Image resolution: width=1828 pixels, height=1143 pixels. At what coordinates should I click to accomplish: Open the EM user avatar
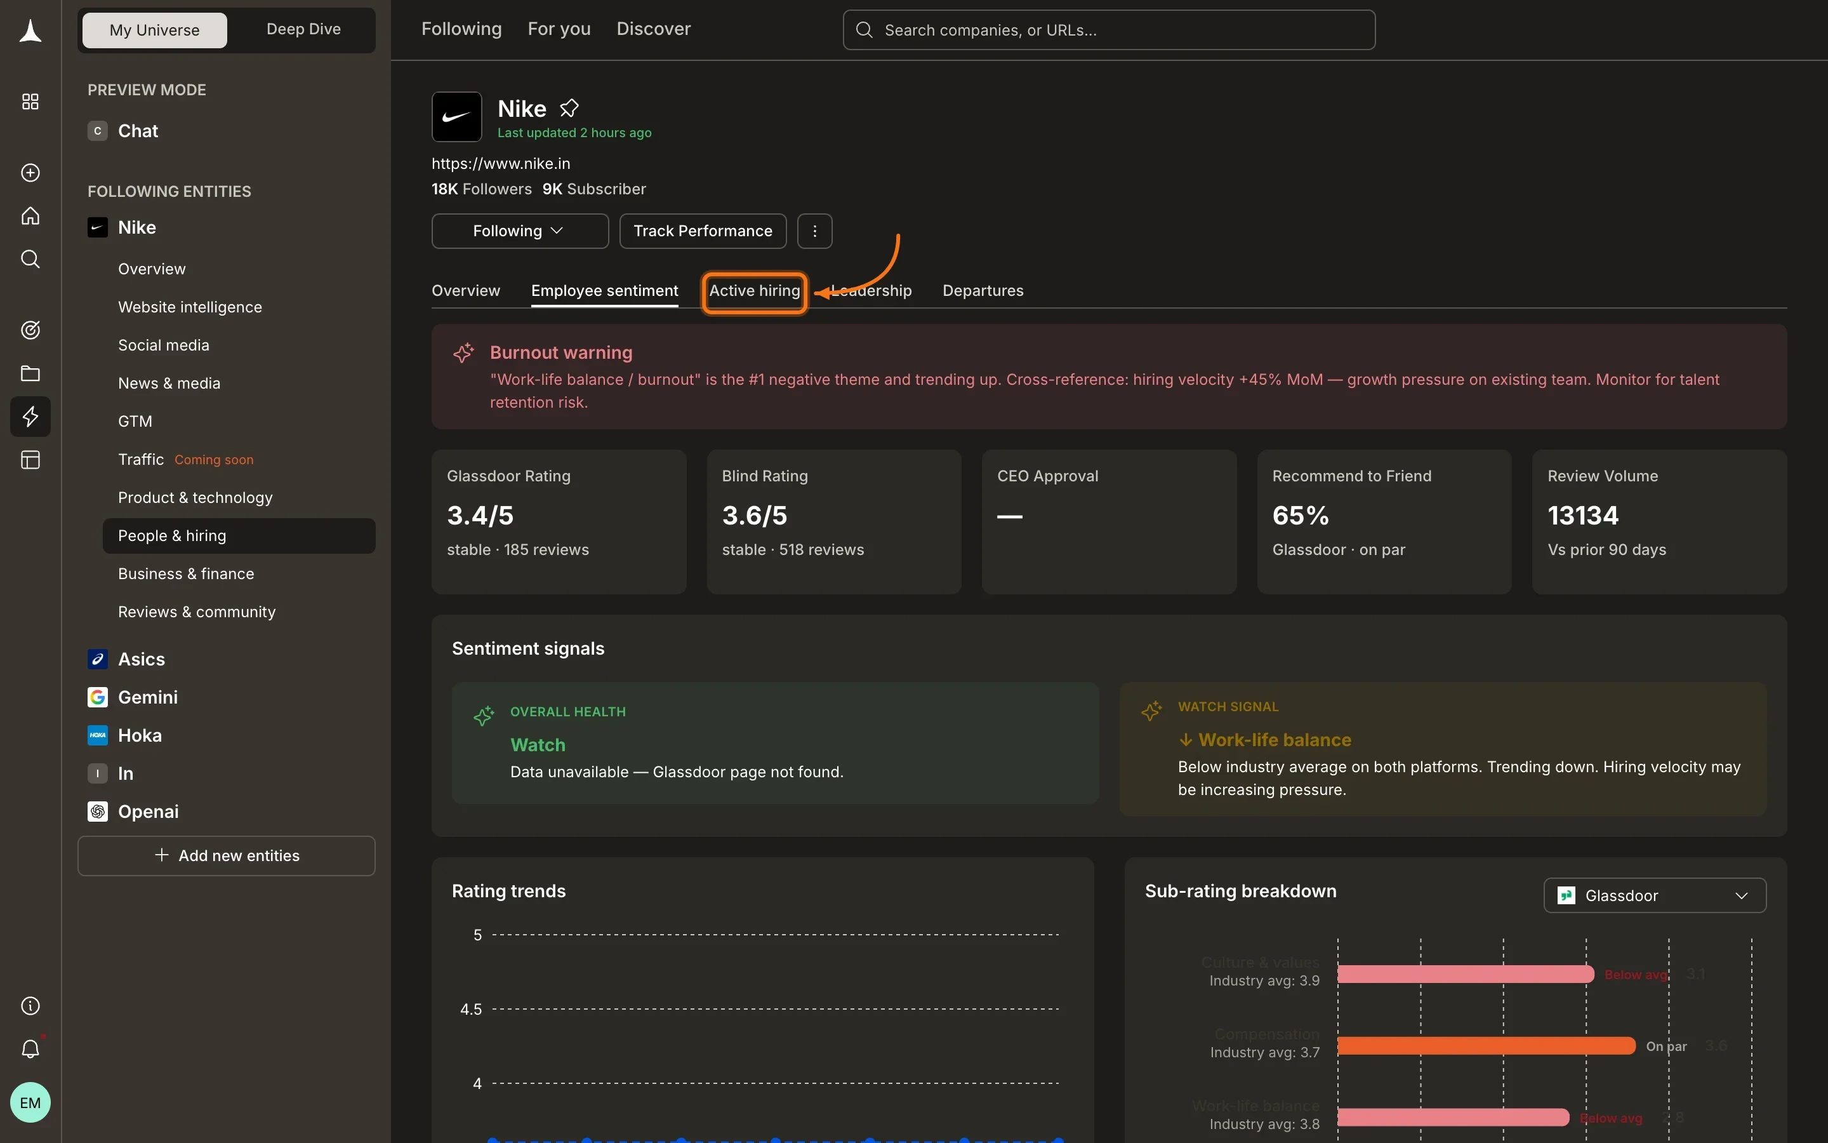click(x=30, y=1102)
